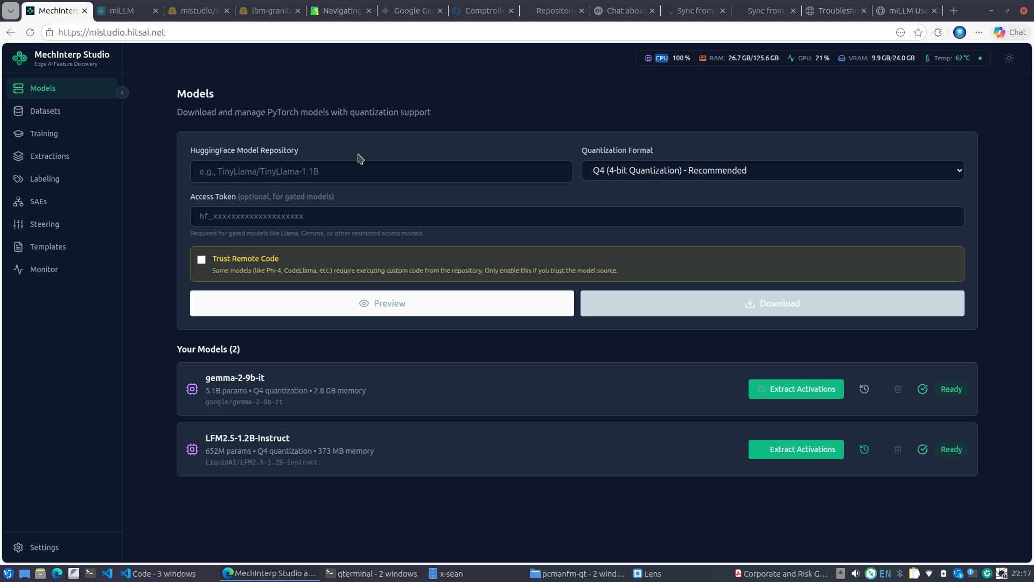
Task: Click the RAM usage indicator icon
Action: [703, 58]
